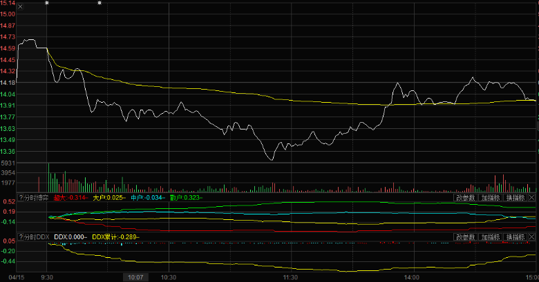The height and width of the screenshot is (282, 539).
Task: Close the 分时DDX indicator panel
Action: click(x=532, y=237)
